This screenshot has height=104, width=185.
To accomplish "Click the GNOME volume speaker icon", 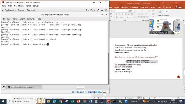I will [102, 10].
